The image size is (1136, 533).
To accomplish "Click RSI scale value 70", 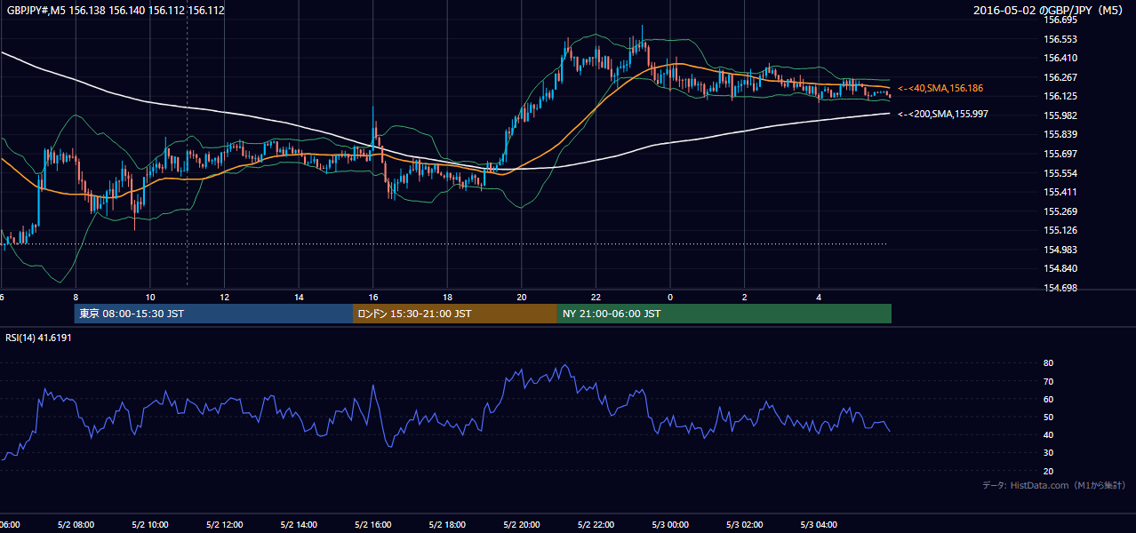I will pyautogui.click(x=1048, y=381).
